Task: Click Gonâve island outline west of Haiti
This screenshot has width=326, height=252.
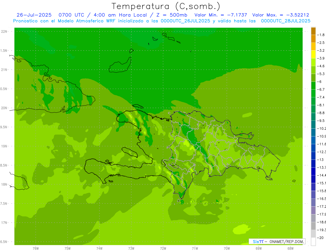Action: (130, 152)
